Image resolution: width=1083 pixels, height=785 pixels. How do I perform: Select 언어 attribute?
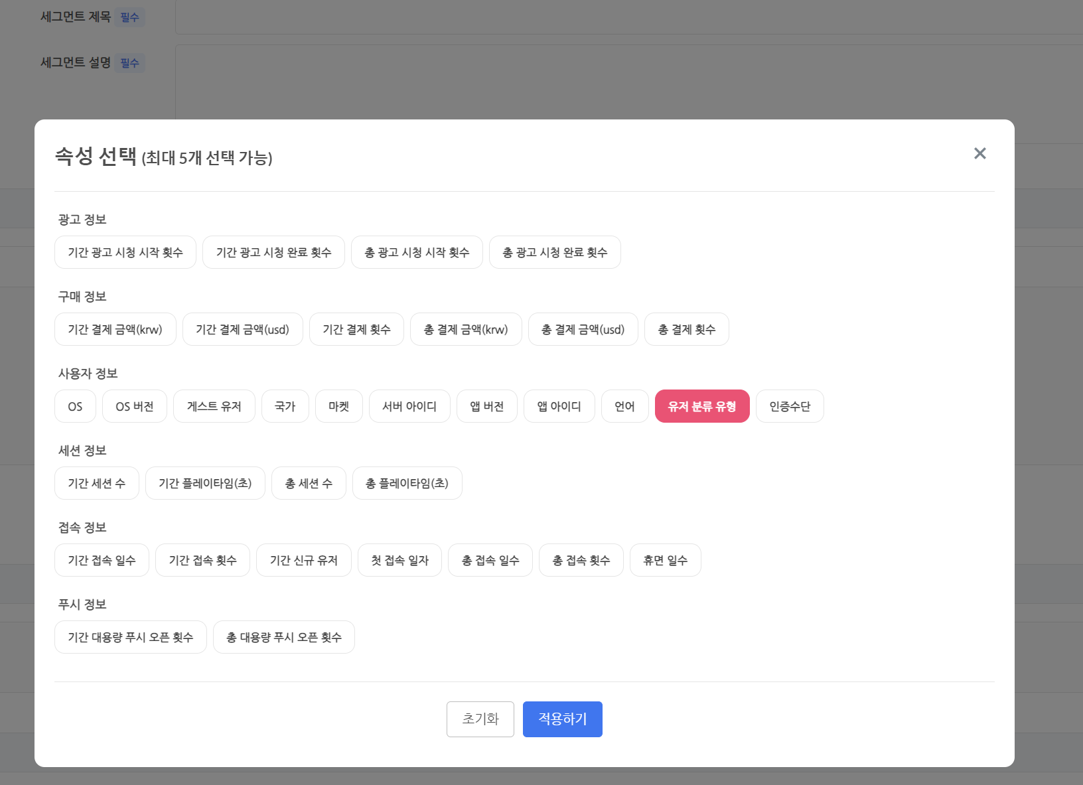tap(625, 406)
